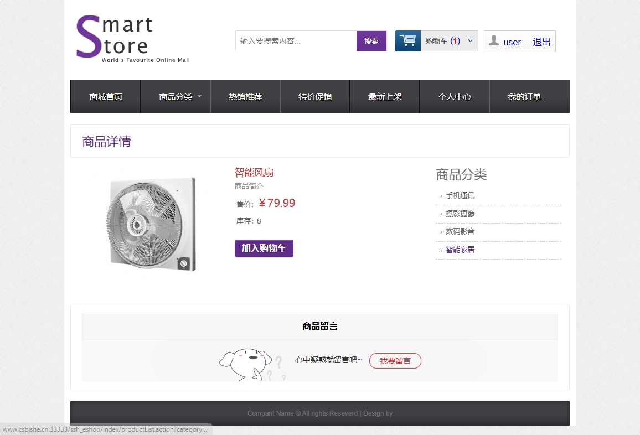Open 热销推荐 menu item

coord(245,96)
